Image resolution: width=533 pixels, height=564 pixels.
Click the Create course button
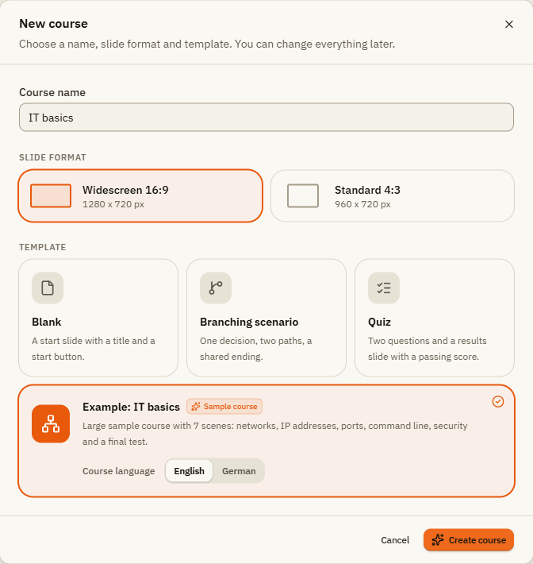coord(468,540)
